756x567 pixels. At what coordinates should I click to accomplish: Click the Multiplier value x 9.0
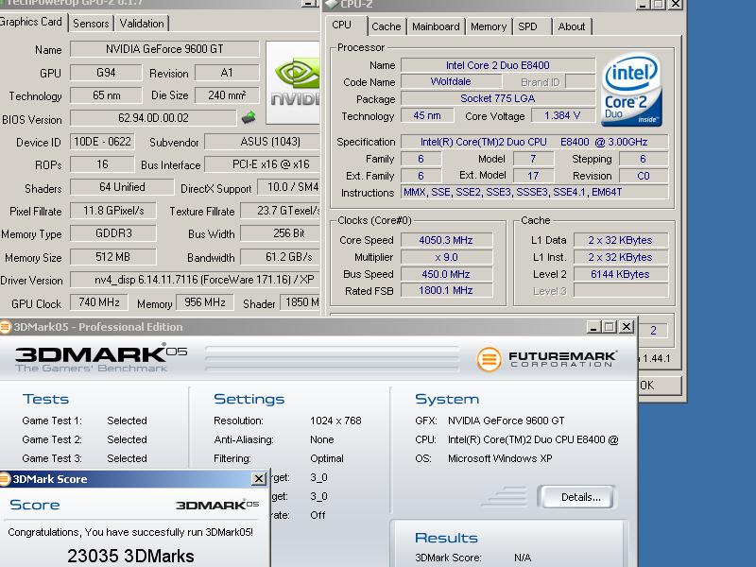tap(446, 257)
